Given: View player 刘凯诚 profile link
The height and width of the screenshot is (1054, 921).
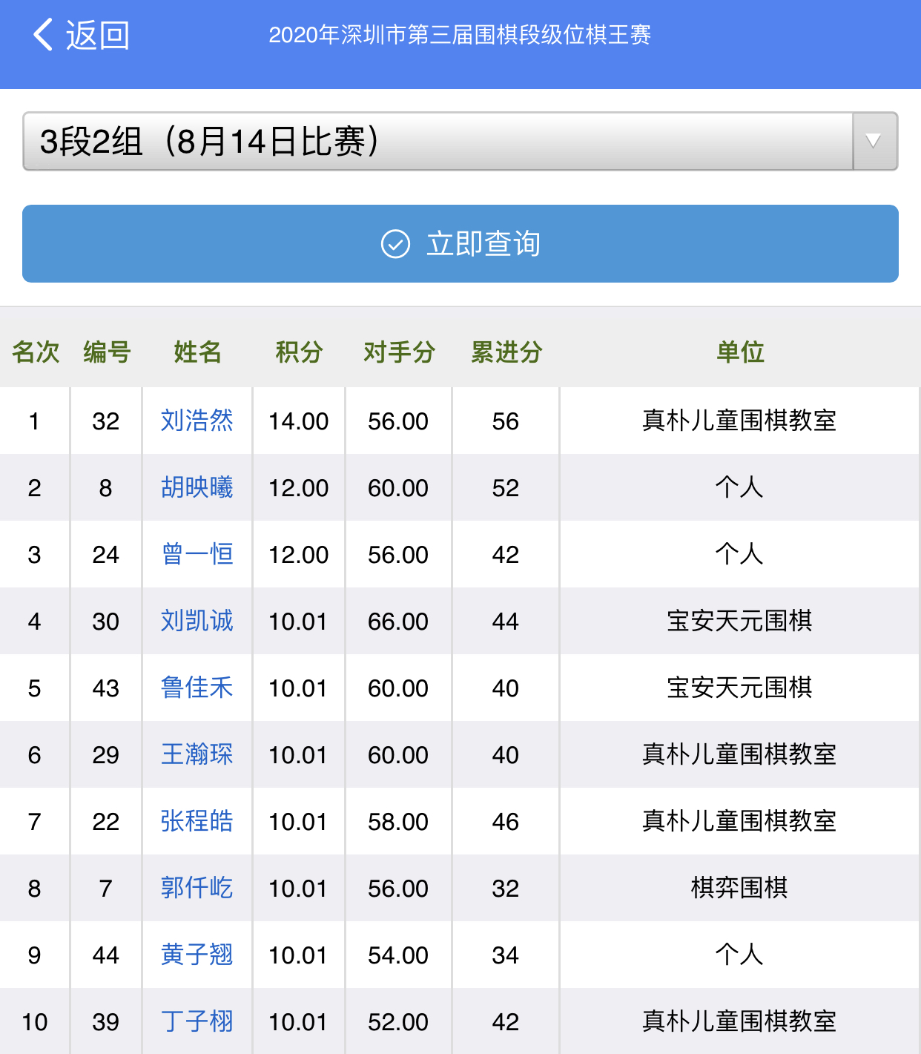Looking at the screenshot, I should (197, 621).
